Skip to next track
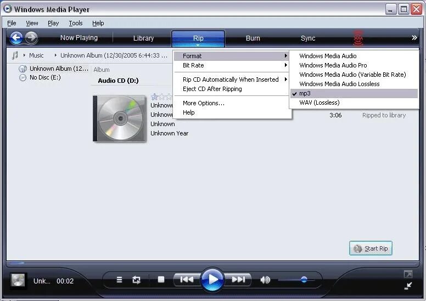Viewport: 426px width, 301px height. pos(238,279)
